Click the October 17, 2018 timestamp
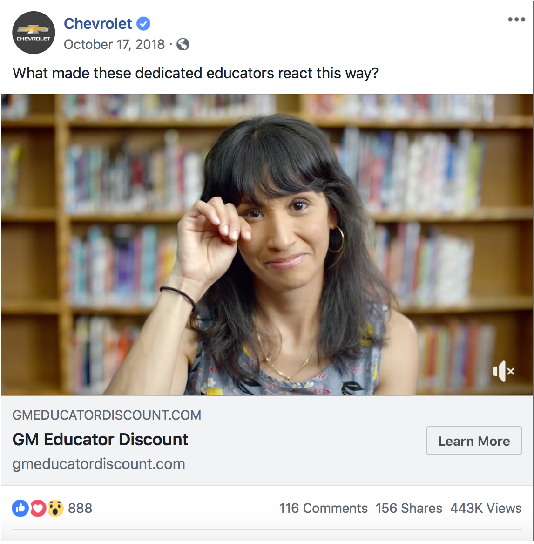The height and width of the screenshot is (544, 534). pyautogui.click(x=115, y=44)
